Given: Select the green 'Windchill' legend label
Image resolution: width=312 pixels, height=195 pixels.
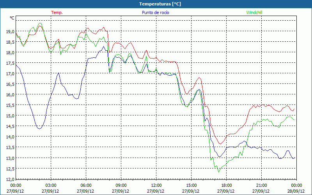Looking at the screenshot, I should point(254,12).
